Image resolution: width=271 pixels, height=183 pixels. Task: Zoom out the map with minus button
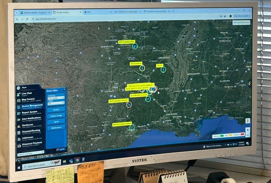248,135
